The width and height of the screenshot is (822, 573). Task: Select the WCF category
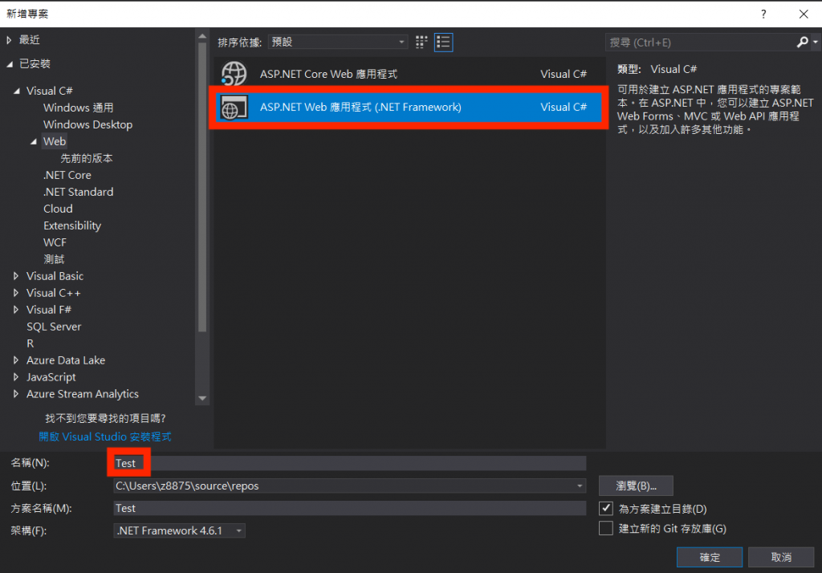point(55,242)
